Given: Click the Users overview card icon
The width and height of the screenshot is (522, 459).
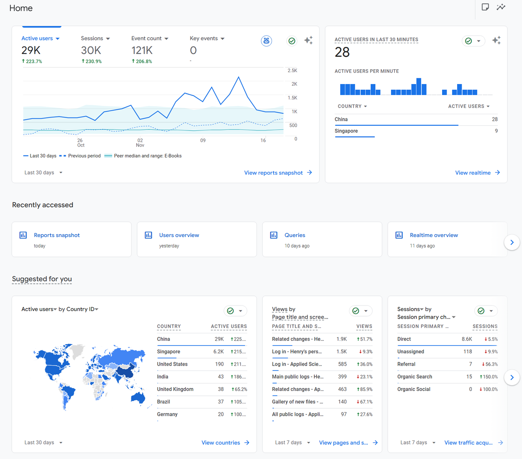Looking at the screenshot, I should coord(148,235).
